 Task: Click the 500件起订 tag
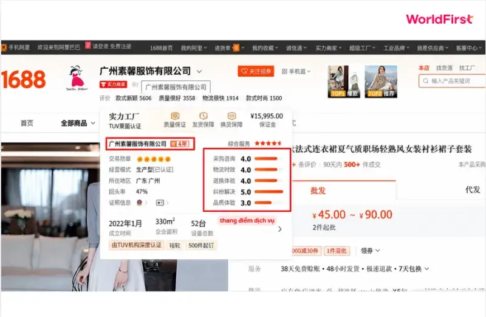point(201,245)
